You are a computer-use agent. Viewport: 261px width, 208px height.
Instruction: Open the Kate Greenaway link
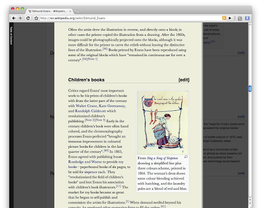[x=112, y=106]
